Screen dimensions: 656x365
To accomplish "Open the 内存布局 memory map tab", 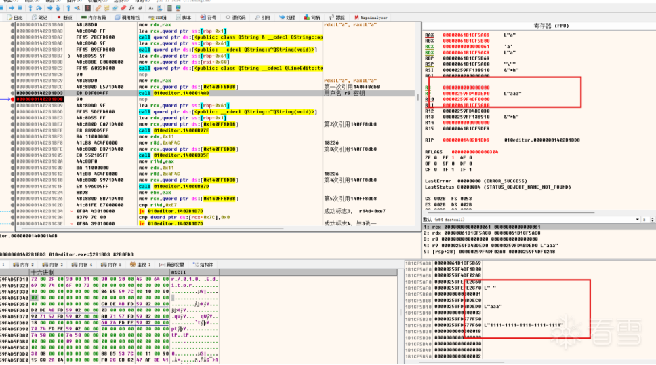I will point(94,18).
